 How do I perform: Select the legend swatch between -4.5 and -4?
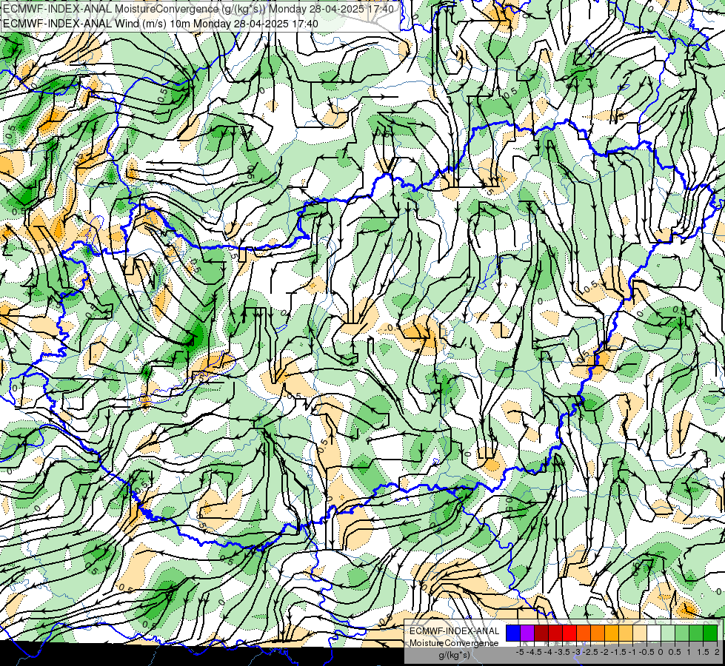pyautogui.click(x=541, y=633)
